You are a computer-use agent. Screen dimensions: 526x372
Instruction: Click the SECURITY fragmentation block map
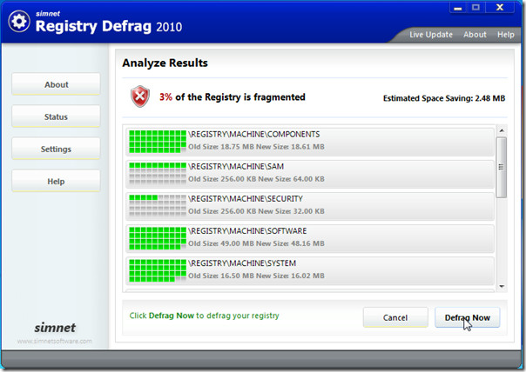pos(158,206)
